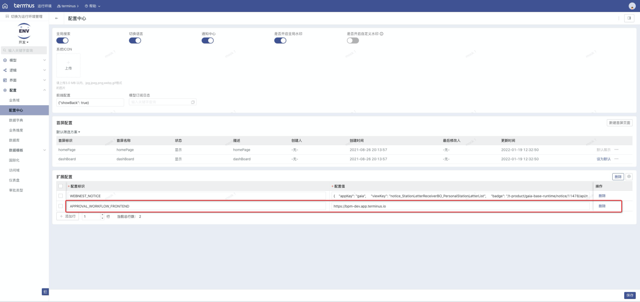Open more actions for homePage row

[x=617, y=150]
